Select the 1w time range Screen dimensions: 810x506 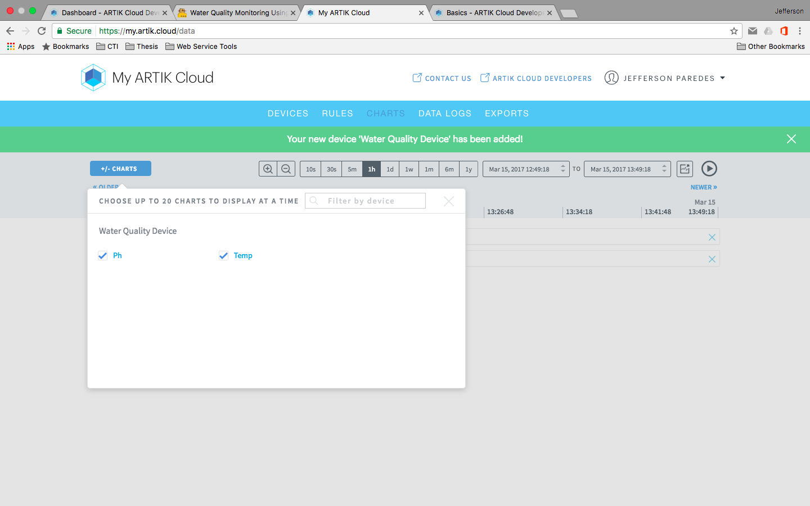409,169
